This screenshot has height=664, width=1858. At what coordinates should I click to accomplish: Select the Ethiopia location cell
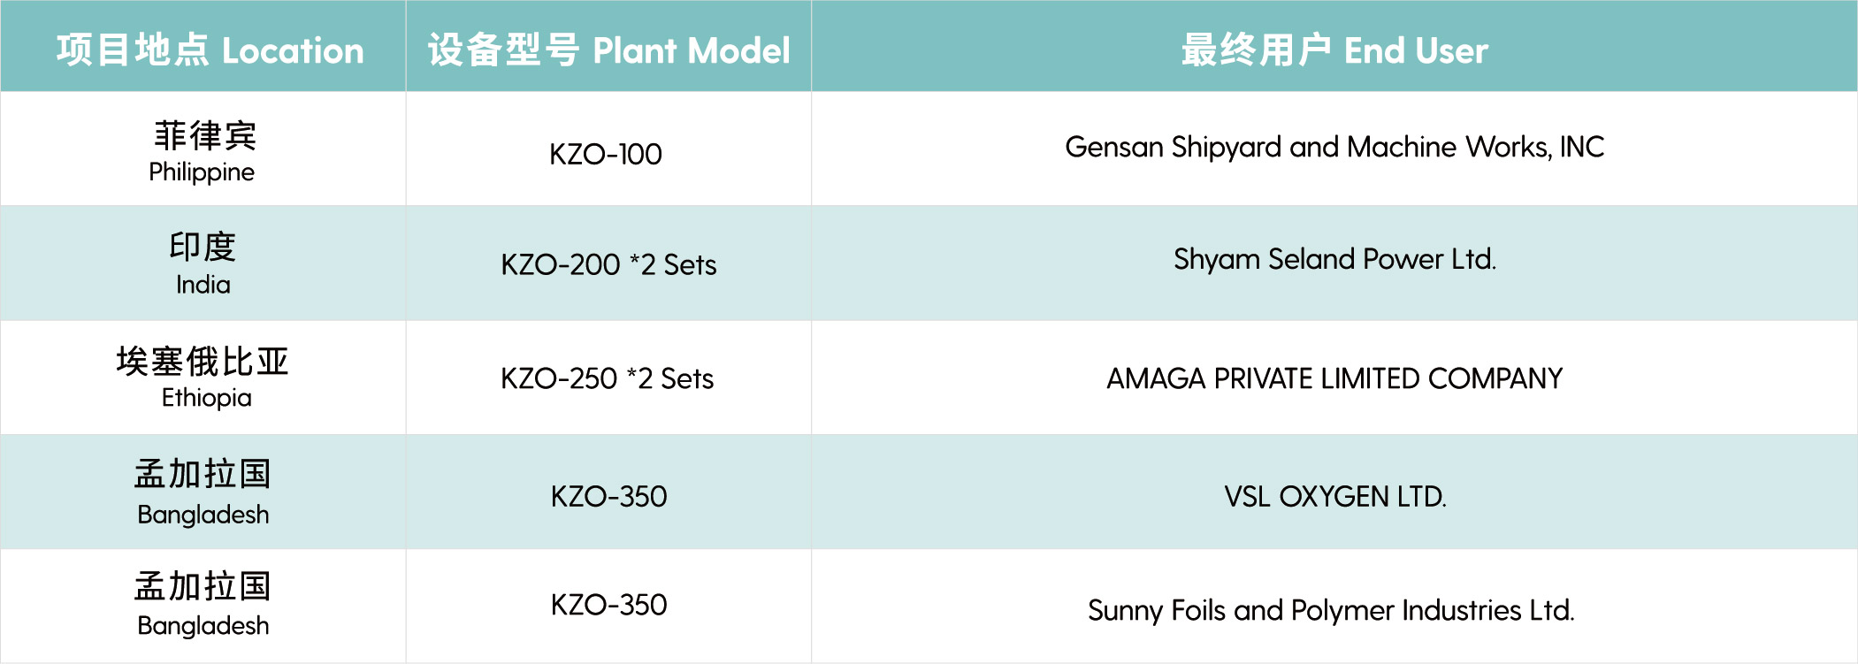pyautogui.click(x=203, y=378)
